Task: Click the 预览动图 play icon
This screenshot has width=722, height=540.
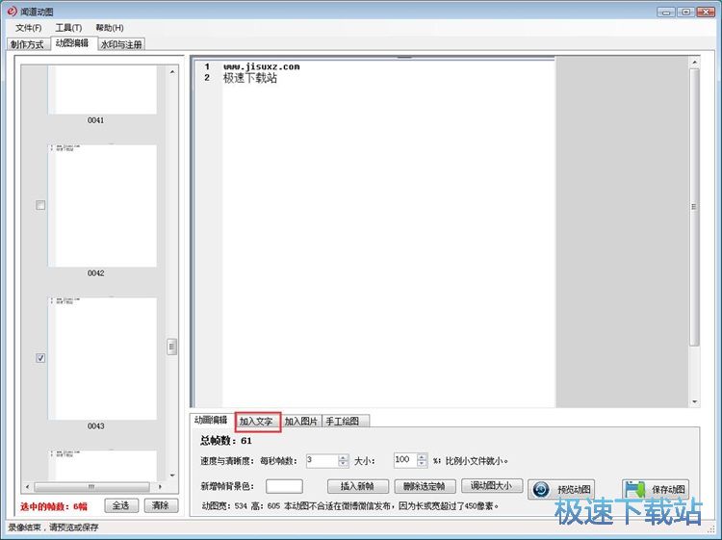Action: click(541, 489)
